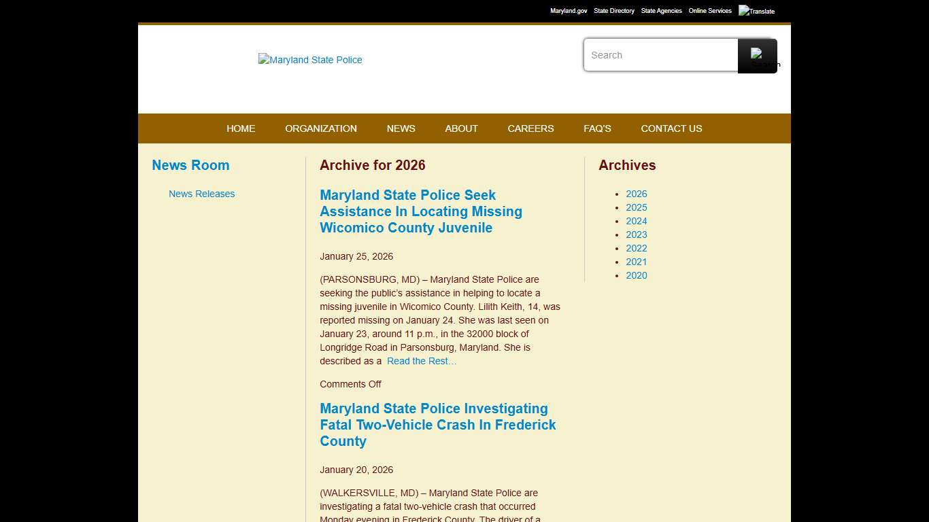Open the Online Services page

[709, 11]
